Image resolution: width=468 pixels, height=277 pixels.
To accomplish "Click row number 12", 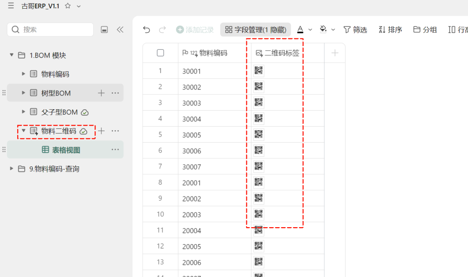I will pyautogui.click(x=160, y=246).
